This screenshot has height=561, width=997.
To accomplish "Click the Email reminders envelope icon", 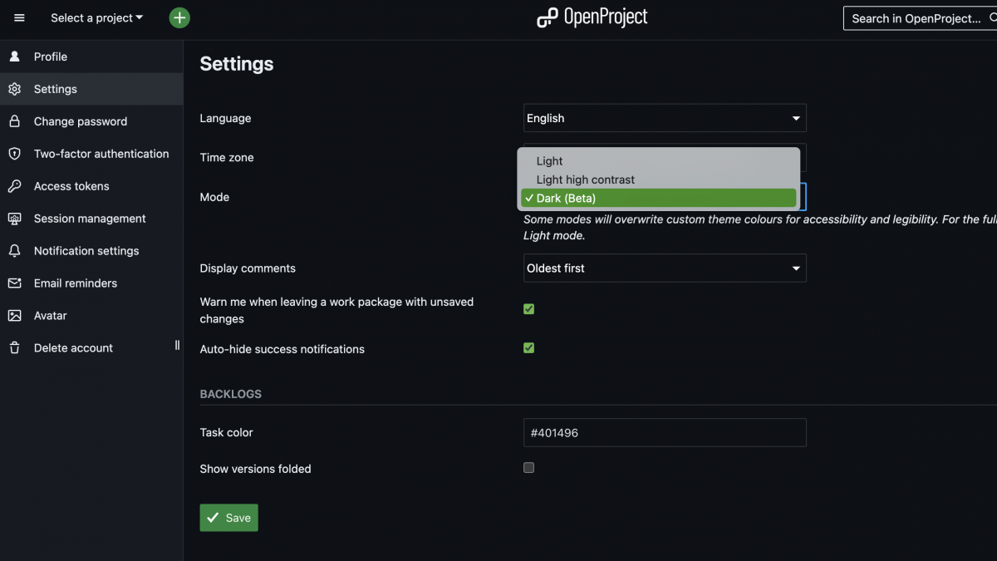I will [x=14, y=283].
